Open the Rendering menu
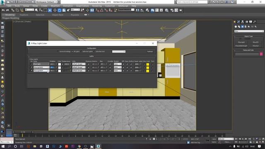The width and height of the screenshot is (265, 149). click(x=97, y=6)
